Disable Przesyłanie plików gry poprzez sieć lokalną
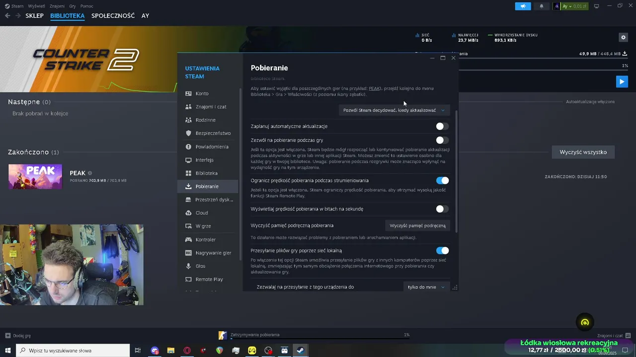This screenshot has height=357, width=636. coord(442,251)
